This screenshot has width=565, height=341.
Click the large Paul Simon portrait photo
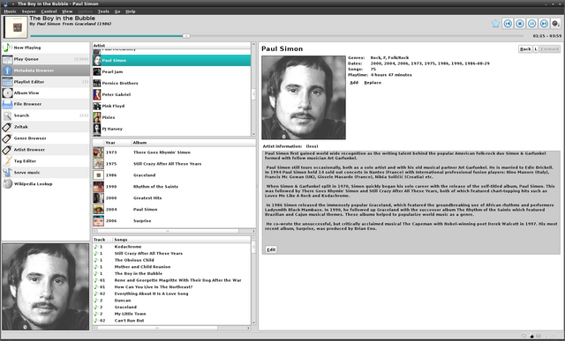click(x=304, y=98)
